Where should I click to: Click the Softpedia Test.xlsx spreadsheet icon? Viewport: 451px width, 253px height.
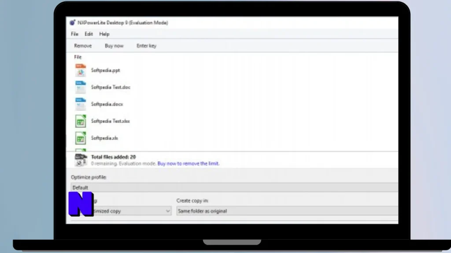tap(81, 121)
